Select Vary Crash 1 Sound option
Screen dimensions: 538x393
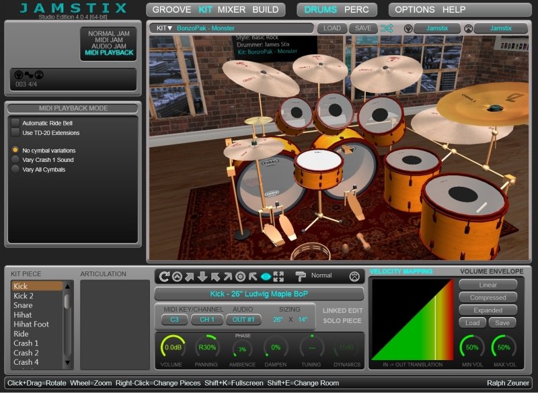(15, 159)
